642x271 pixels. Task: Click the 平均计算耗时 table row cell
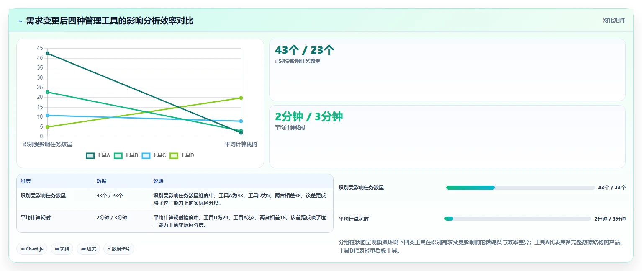point(36,217)
